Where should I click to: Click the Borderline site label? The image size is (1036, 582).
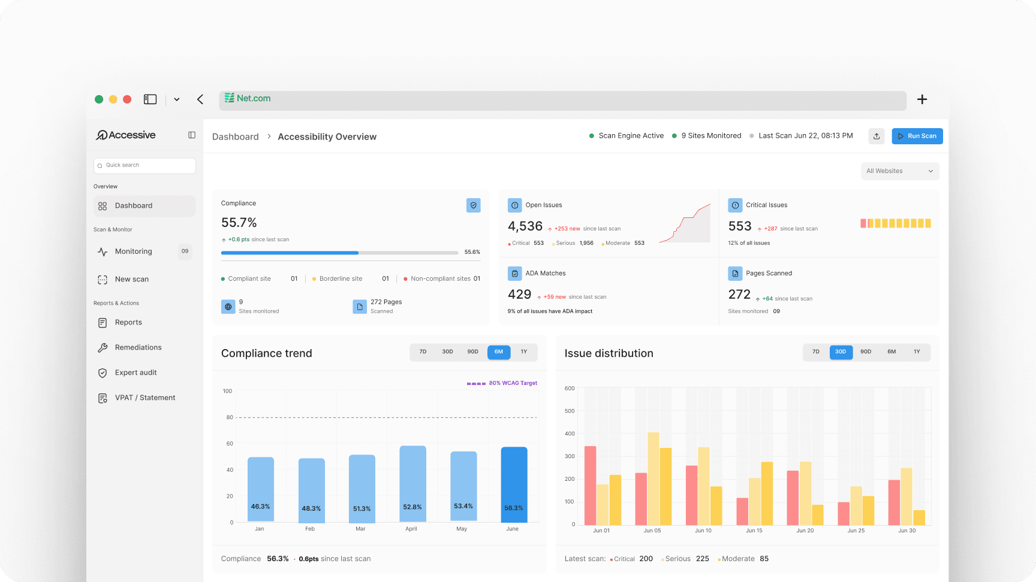tap(341, 279)
